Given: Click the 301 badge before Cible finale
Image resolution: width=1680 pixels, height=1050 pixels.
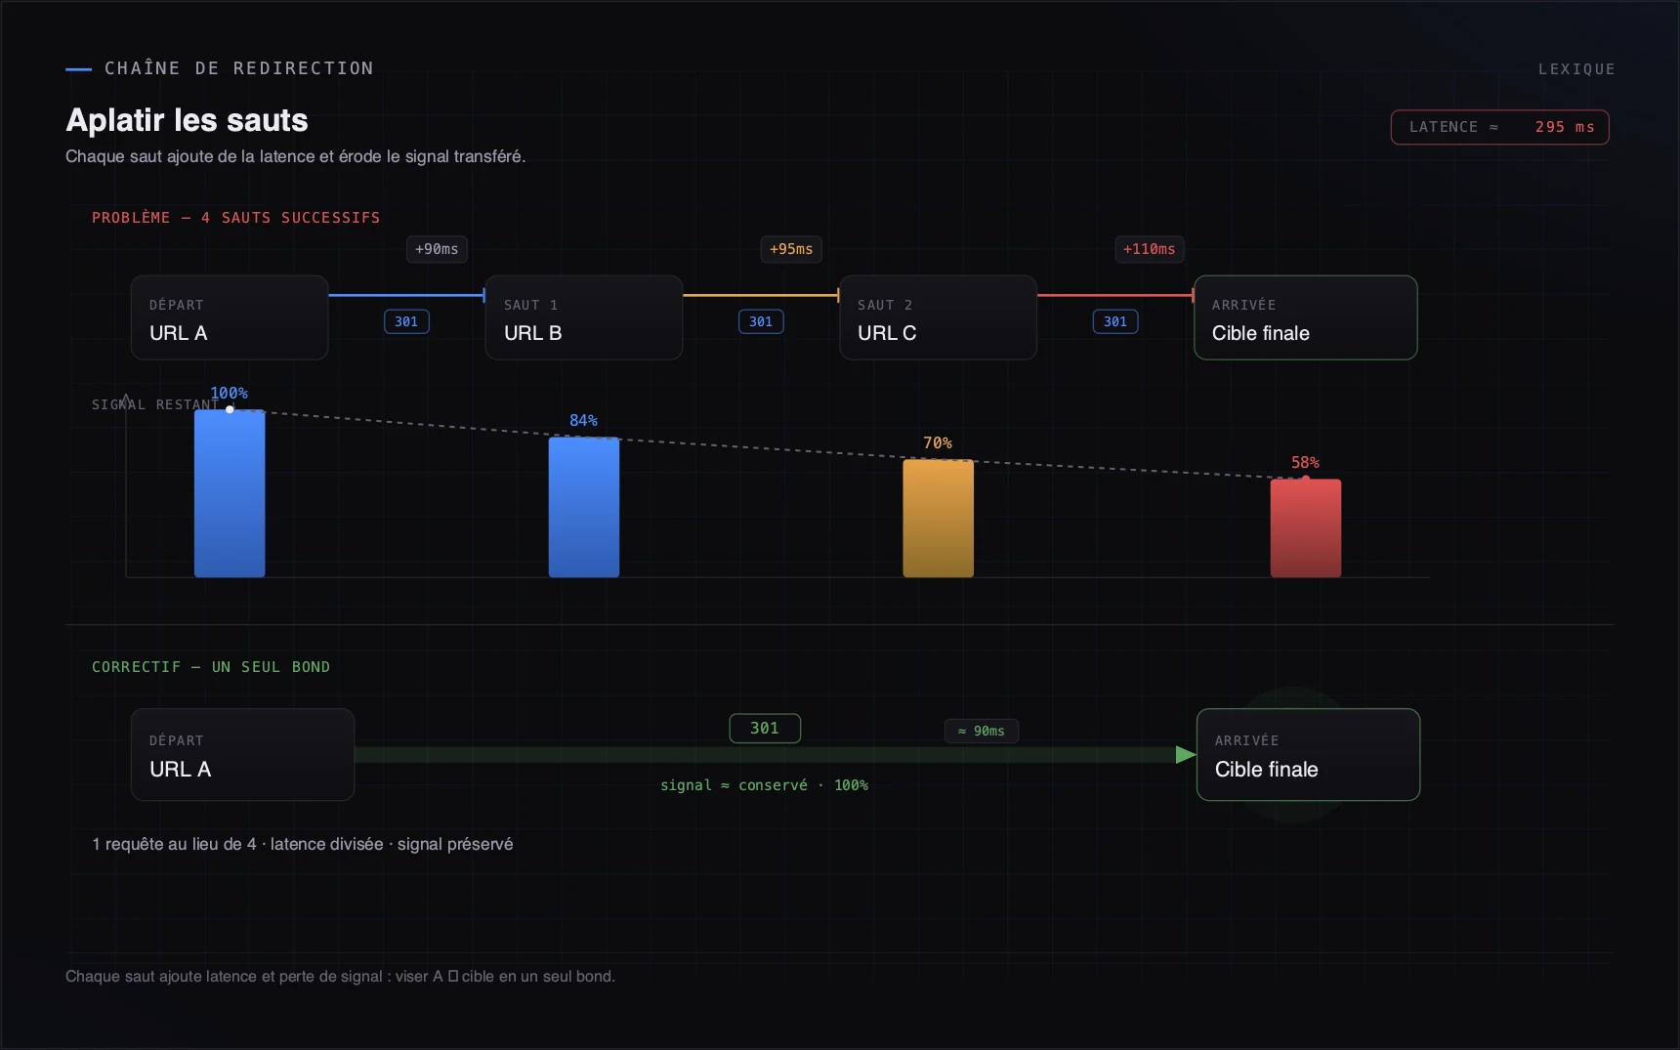Looking at the screenshot, I should (x=1115, y=321).
